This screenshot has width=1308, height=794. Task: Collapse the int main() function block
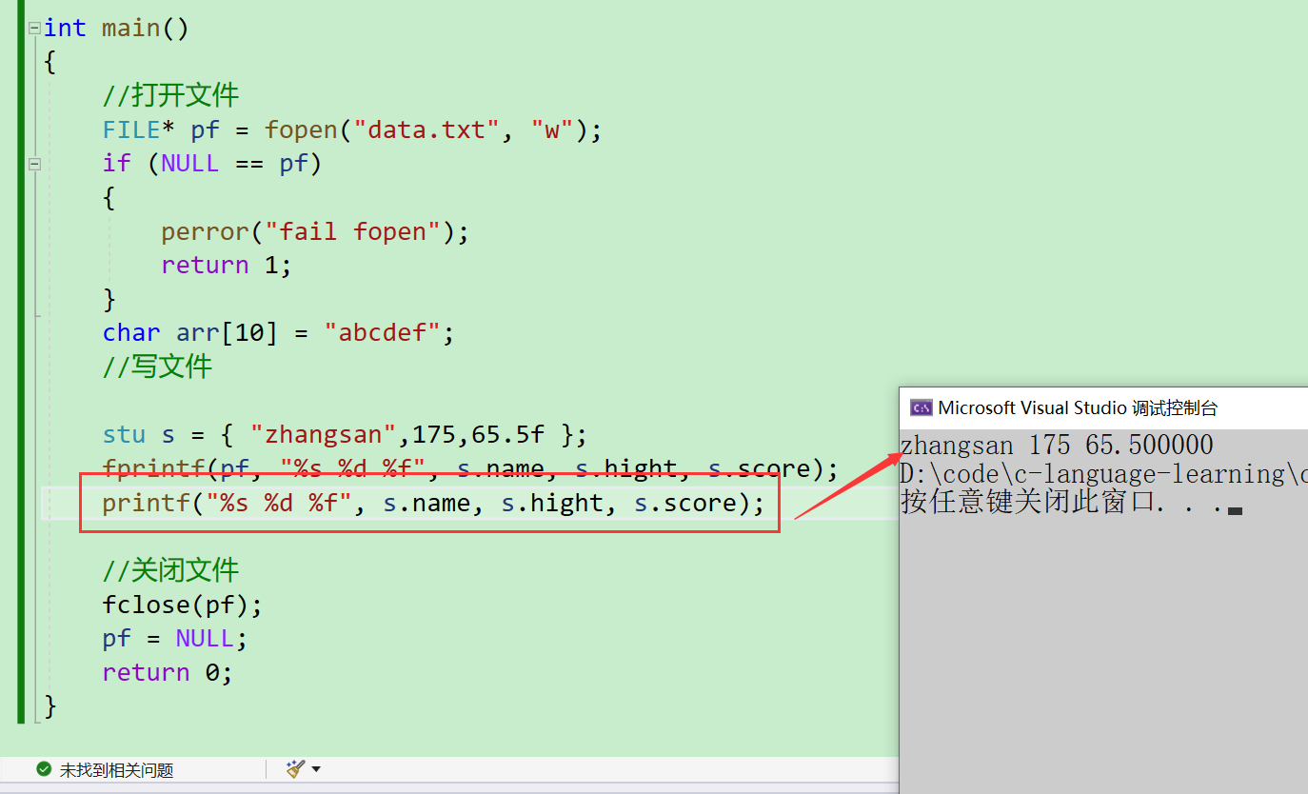tap(34, 29)
